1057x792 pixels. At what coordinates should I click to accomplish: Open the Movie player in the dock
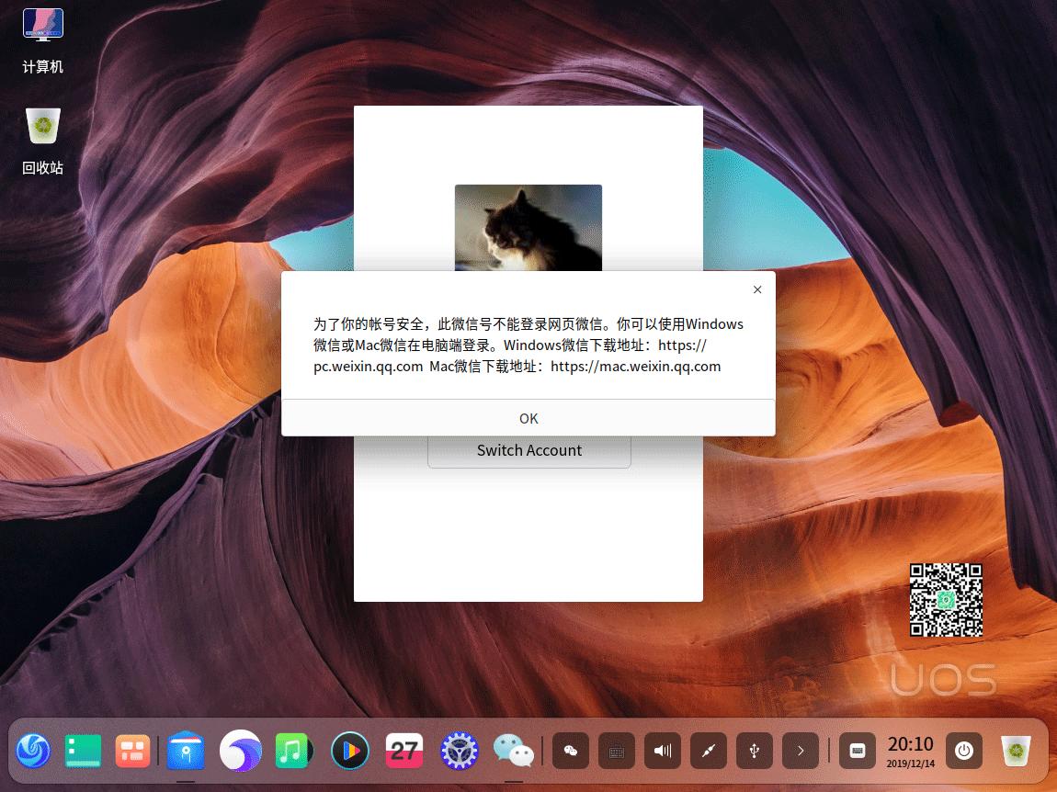coord(349,751)
